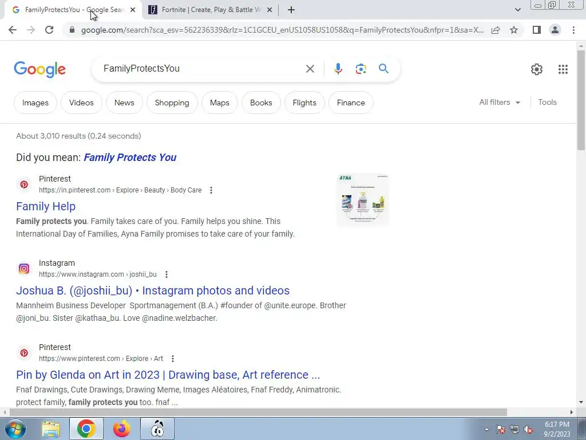Click the horizontal scrollbar thumb
The image size is (586, 440).
point(258,412)
